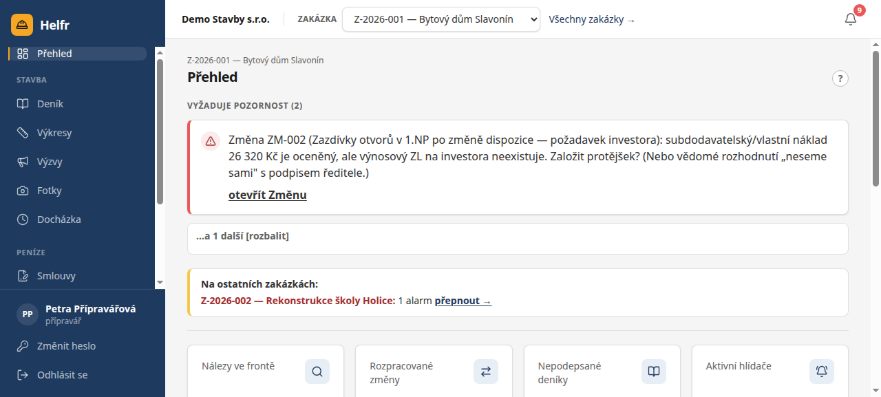Click the Přehled dashboard icon
The height and width of the screenshot is (397, 881).
(x=23, y=54)
